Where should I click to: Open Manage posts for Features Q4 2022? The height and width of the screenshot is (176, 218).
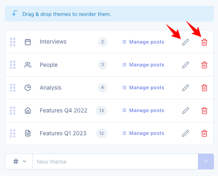tap(143, 110)
